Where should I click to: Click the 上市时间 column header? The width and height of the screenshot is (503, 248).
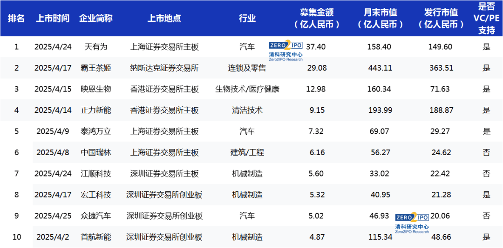pyautogui.click(x=53, y=18)
